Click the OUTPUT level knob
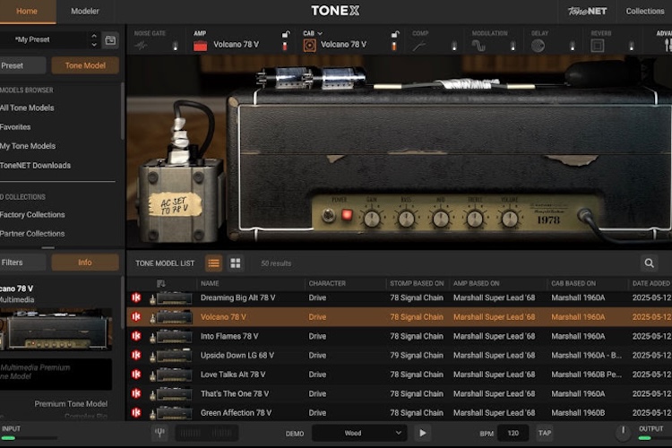Screen dimensions: 672x448 [x=623, y=433]
